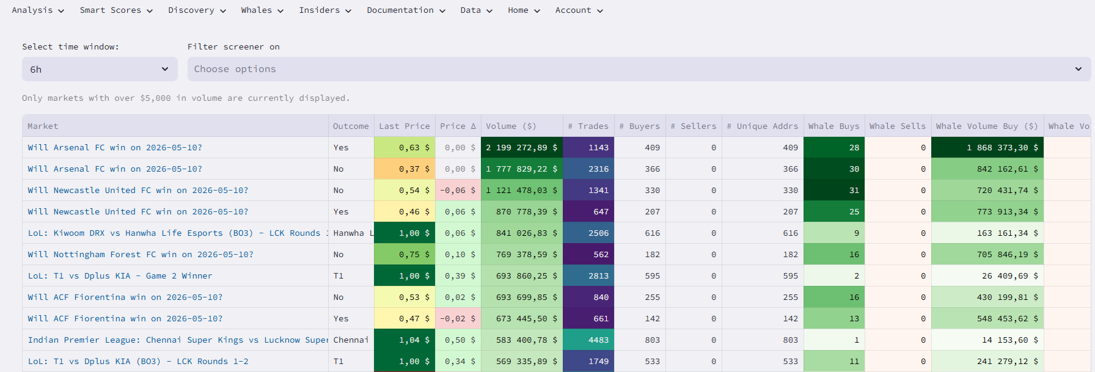Click the minimum volume notice text
The image size is (1095, 372).
coord(186,98)
